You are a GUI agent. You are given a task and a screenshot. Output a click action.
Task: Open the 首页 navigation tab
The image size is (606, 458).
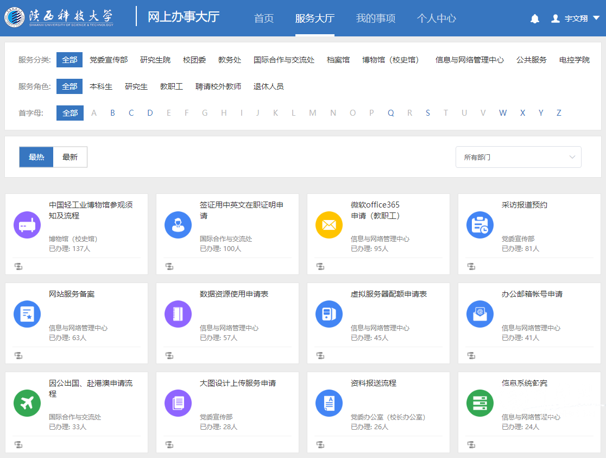264,18
